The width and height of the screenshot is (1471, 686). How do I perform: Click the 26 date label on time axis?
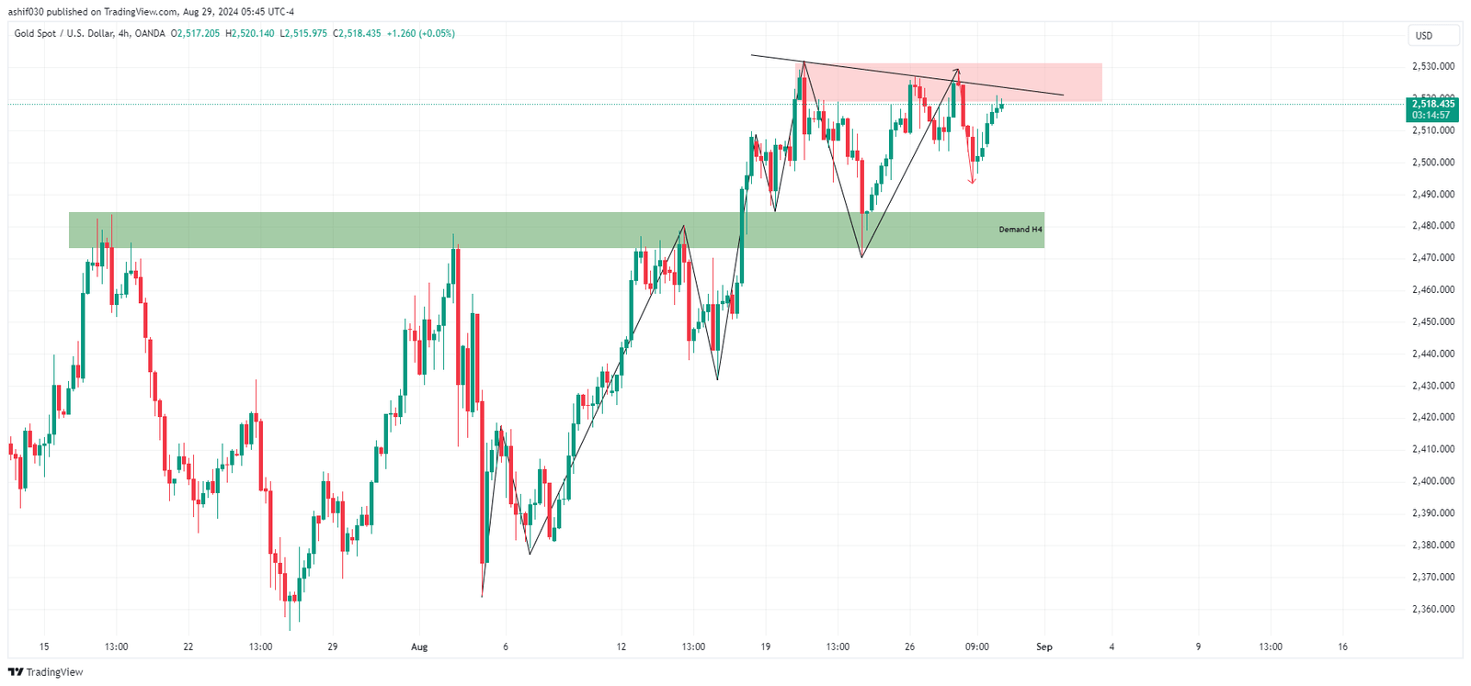[909, 647]
